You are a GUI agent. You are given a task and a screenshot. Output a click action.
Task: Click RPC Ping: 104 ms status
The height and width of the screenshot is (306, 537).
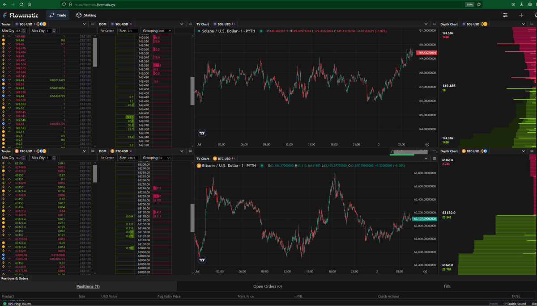[20, 304]
